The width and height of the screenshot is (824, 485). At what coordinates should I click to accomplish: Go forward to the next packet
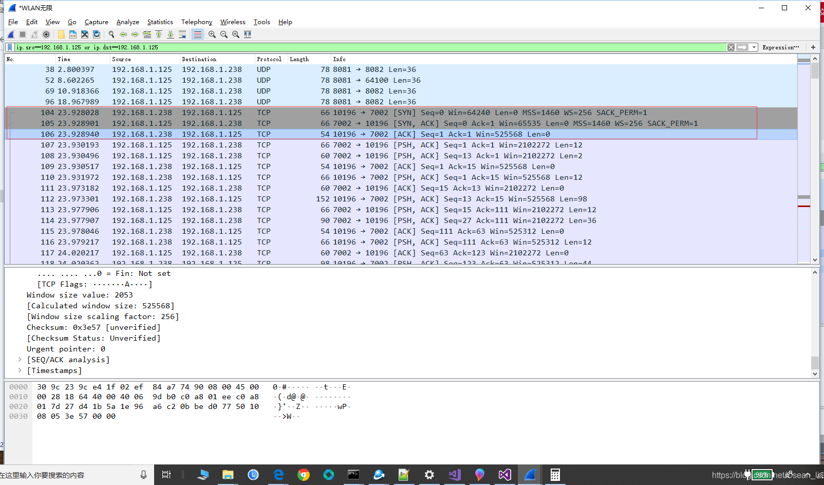135,34
